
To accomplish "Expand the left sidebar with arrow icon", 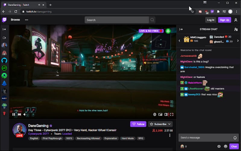I will coord(4,29).
